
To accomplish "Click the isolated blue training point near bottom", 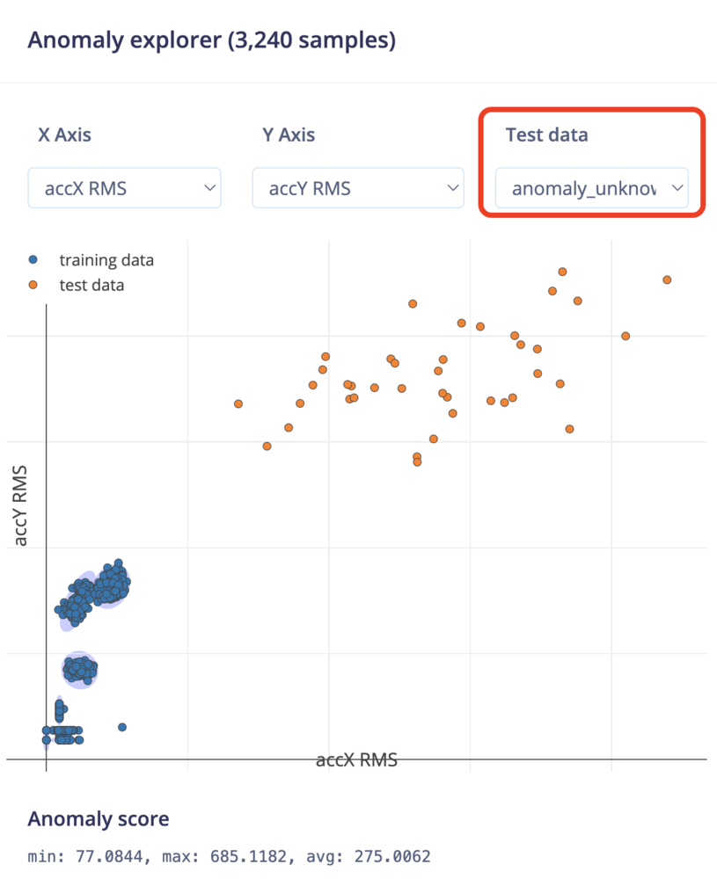I will 122,727.
